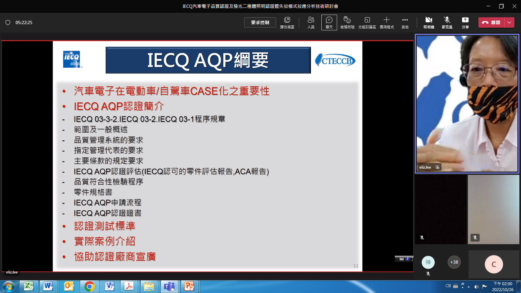Image resolution: width=521 pixels, height=293 pixels.
Task: Open the Windows Start button
Action: click(x=9, y=286)
